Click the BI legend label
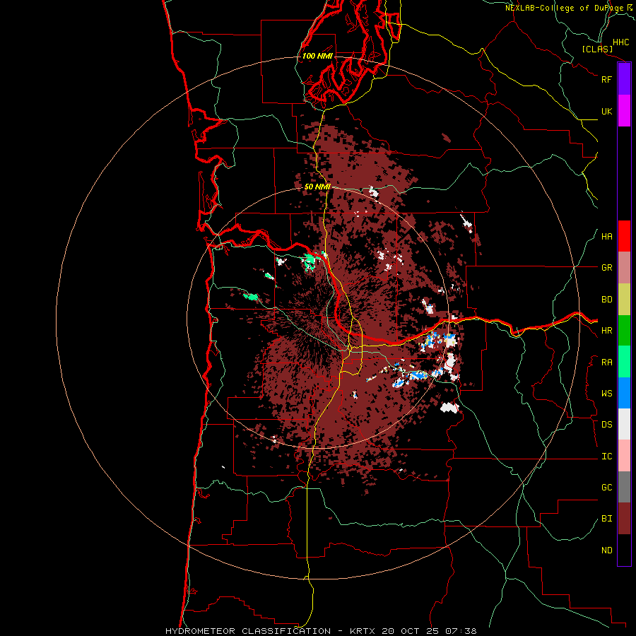 (606, 519)
